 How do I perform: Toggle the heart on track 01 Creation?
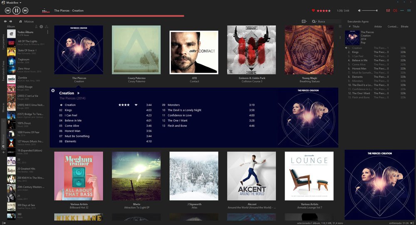136,105
